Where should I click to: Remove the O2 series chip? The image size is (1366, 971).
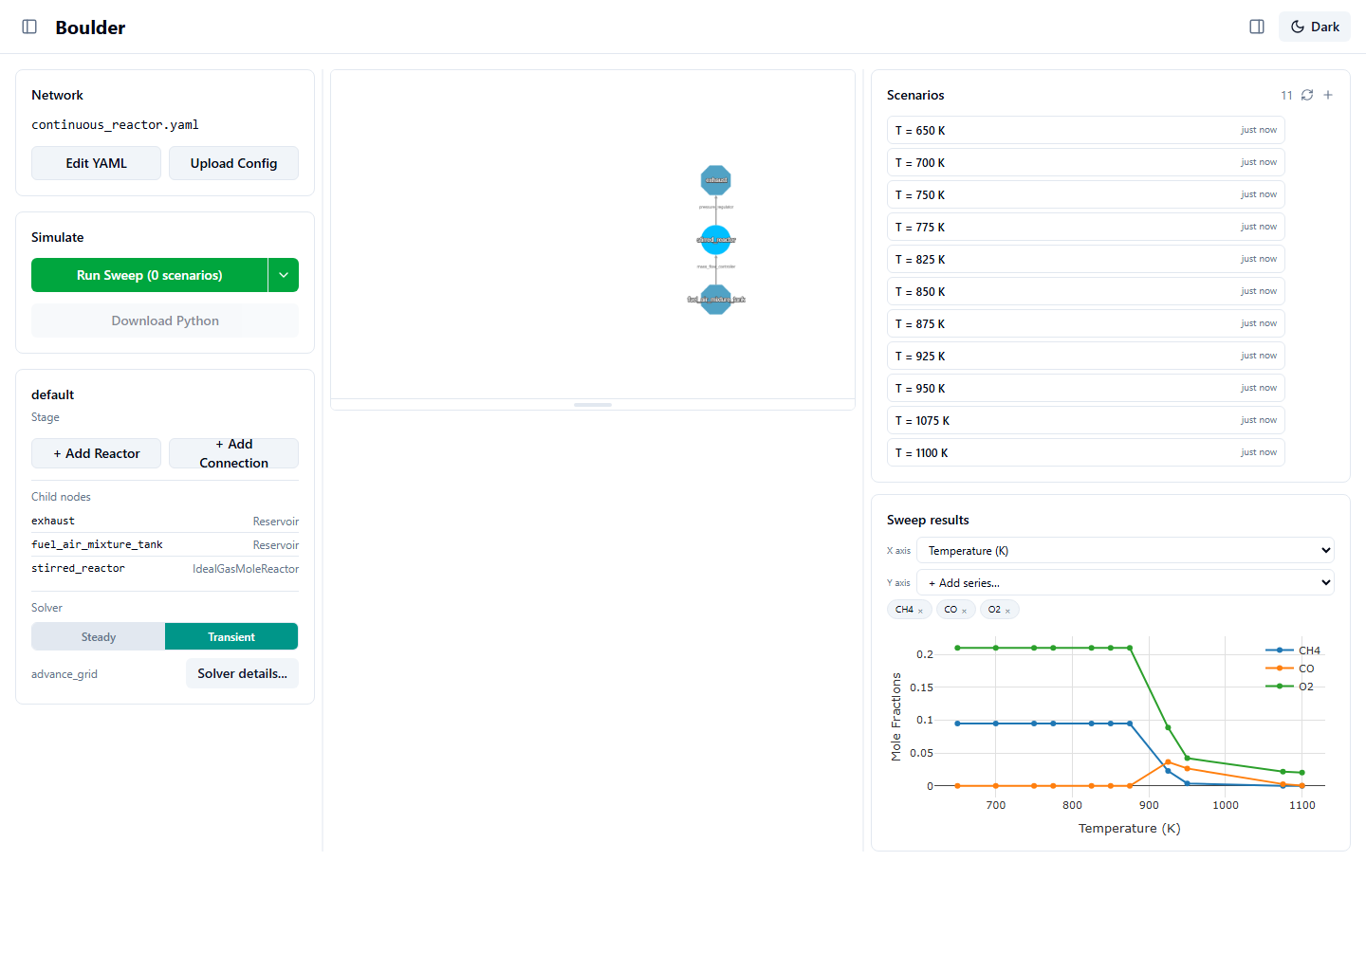(1007, 611)
